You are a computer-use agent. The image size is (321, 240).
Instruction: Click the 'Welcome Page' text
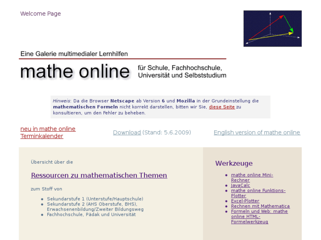pos(41,14)
